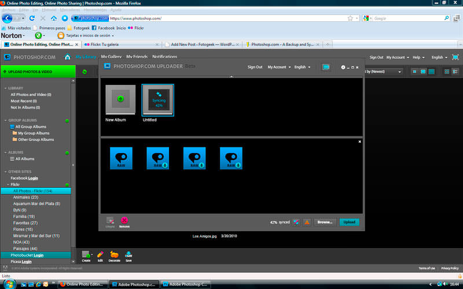Screen dimensions: 463x289
Task: Select the Untitled syncing album
Action: point(158,100)
